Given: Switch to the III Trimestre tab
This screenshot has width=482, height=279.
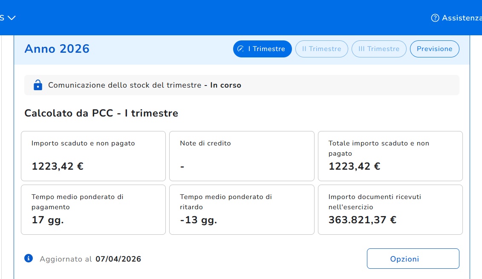Looking at the screenshot, I should [379, 49].
